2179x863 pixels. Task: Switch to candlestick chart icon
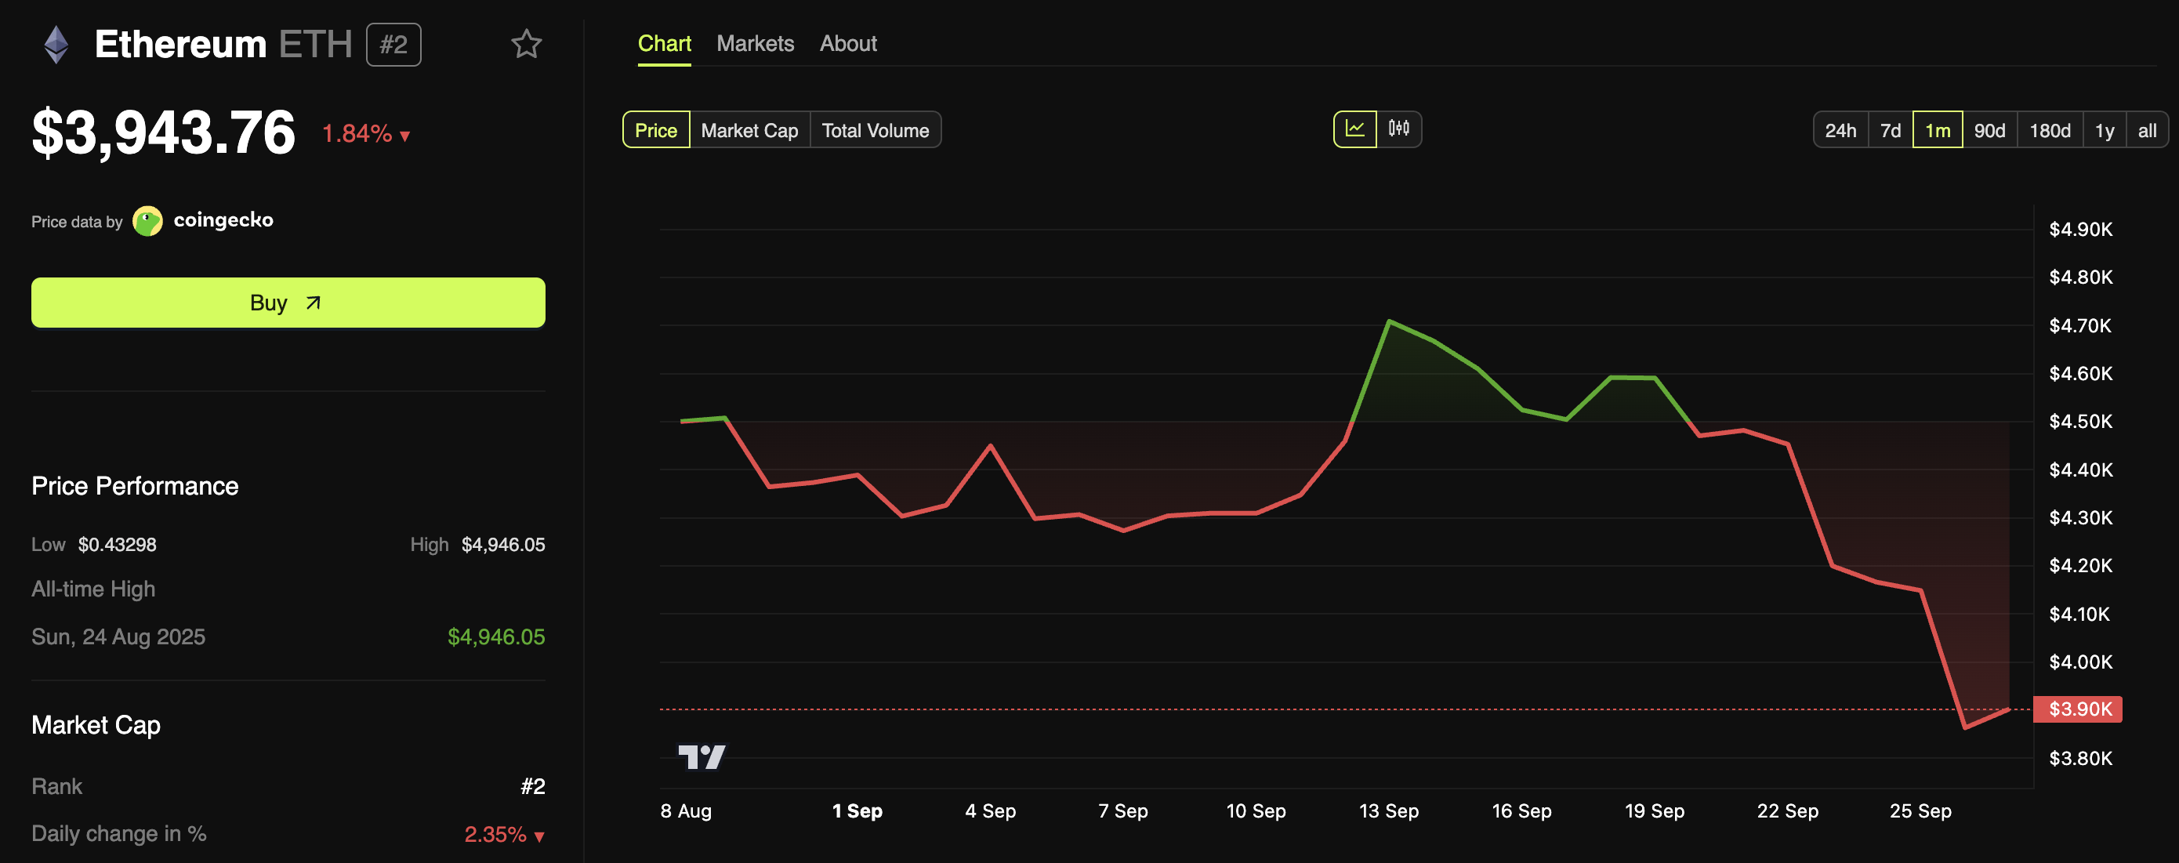1398,129
